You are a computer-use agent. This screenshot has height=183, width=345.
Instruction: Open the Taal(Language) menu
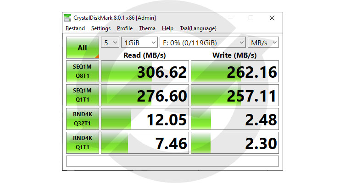[x=198, y=28]
